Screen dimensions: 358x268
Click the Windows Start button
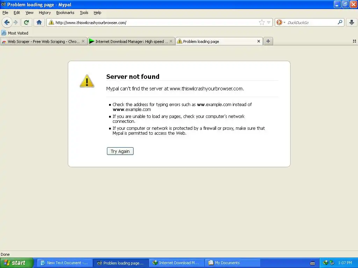(17, 263)
